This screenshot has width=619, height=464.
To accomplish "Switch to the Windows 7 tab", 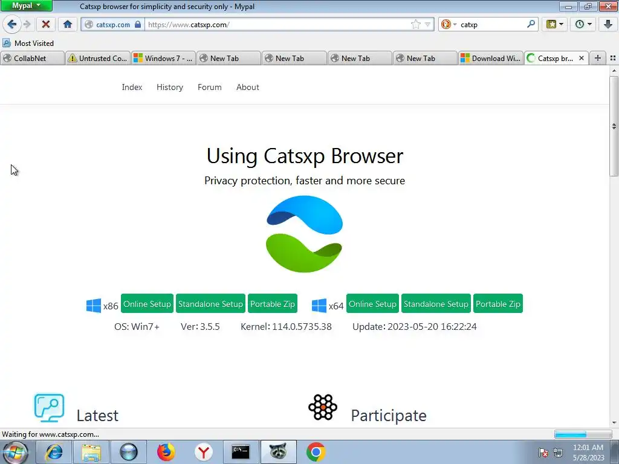I will 163,59.
